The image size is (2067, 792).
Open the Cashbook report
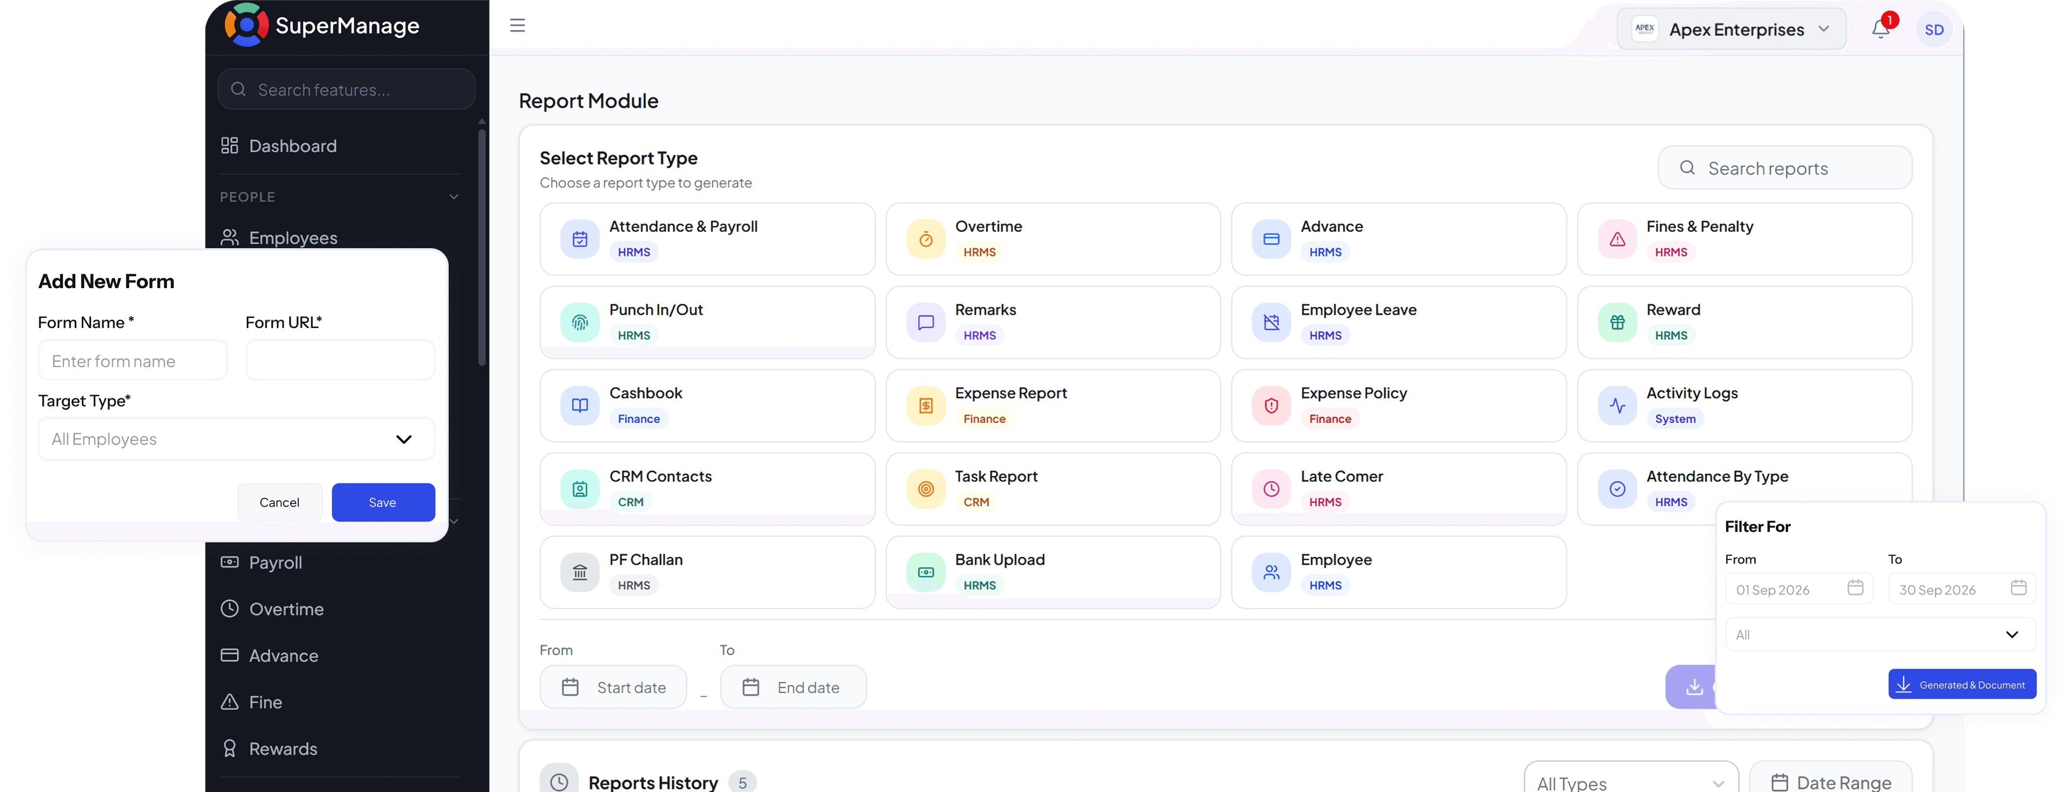pyautogui.click(x=707, y=406)
